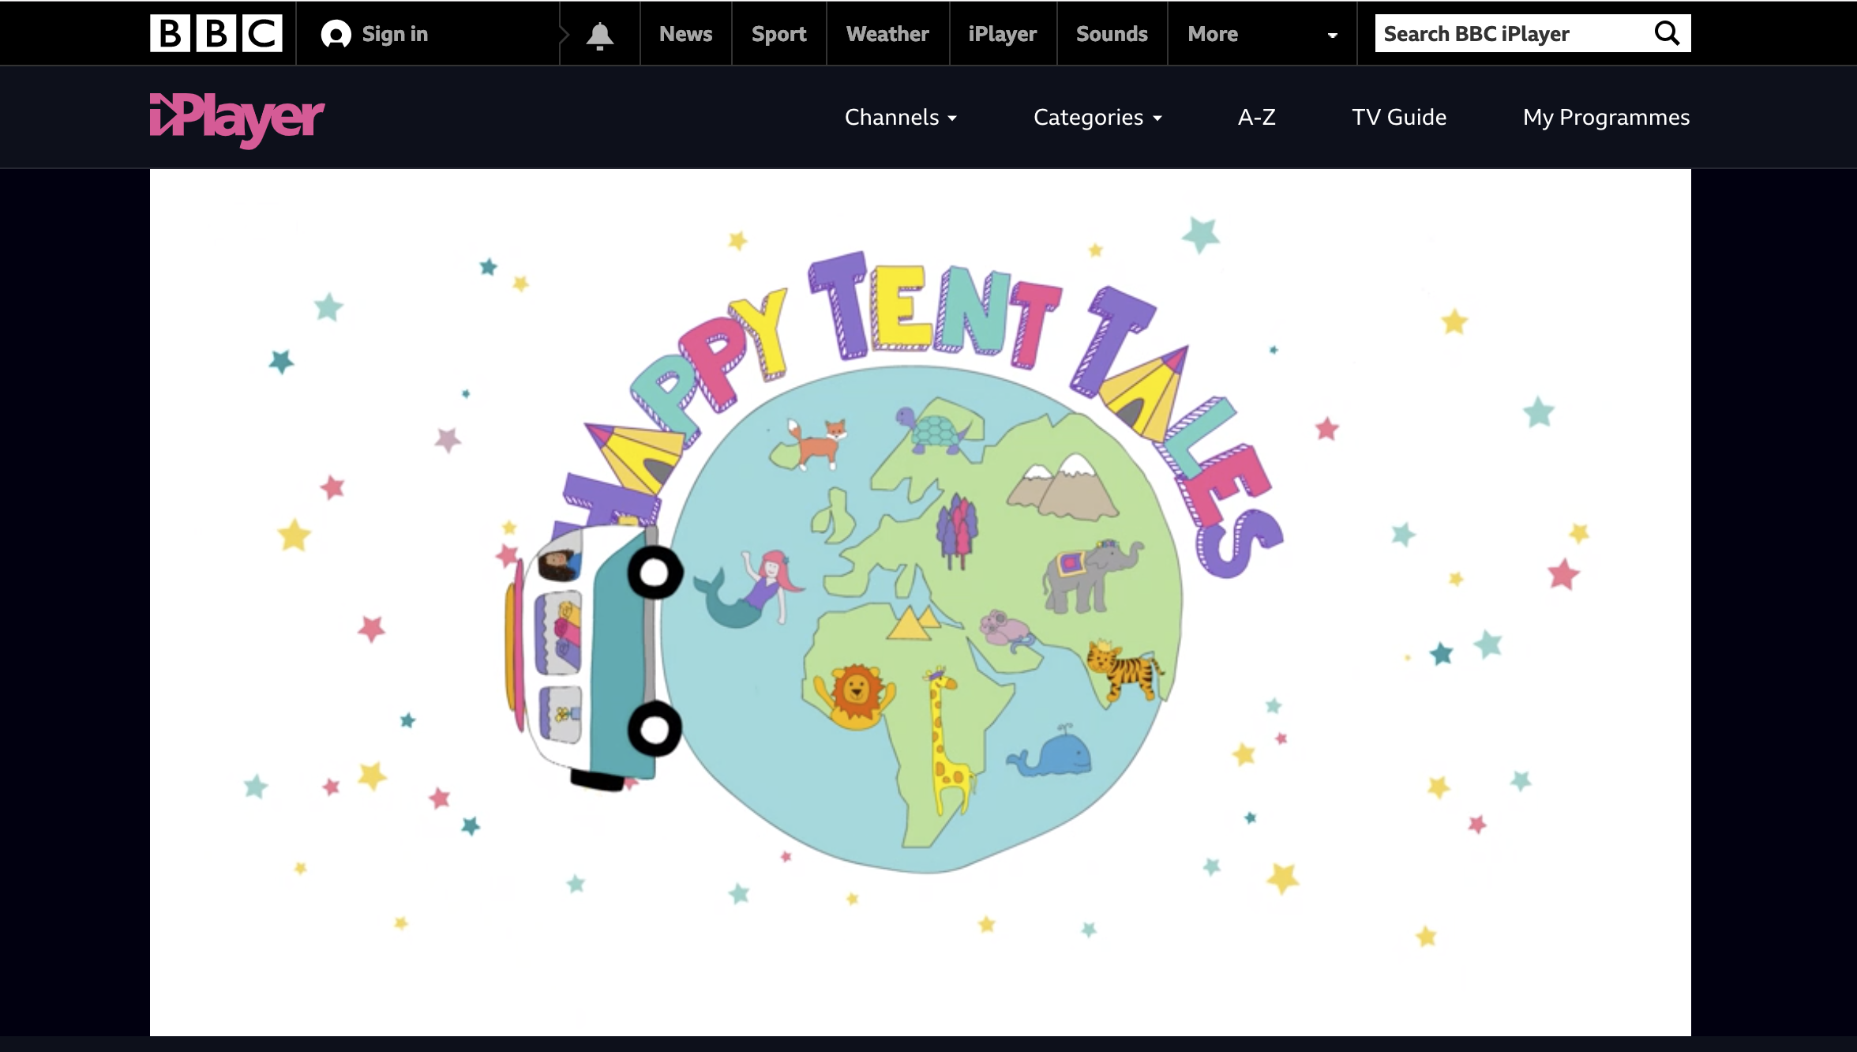Expand the More menu
Viewport: 1857px width, 1052px height.
[x=1213, y=34]
